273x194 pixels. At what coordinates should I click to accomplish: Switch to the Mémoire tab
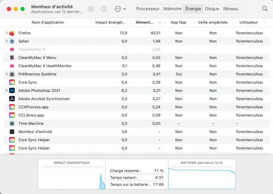click(172, 9)
